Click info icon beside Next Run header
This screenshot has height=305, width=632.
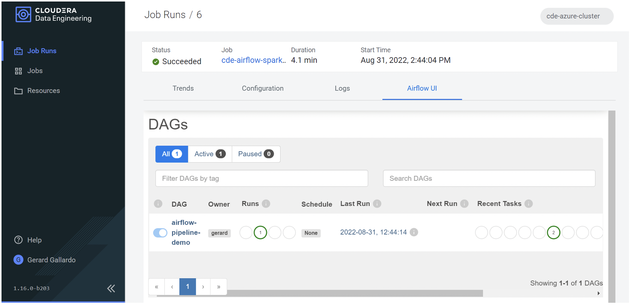(x=464, y=204)
